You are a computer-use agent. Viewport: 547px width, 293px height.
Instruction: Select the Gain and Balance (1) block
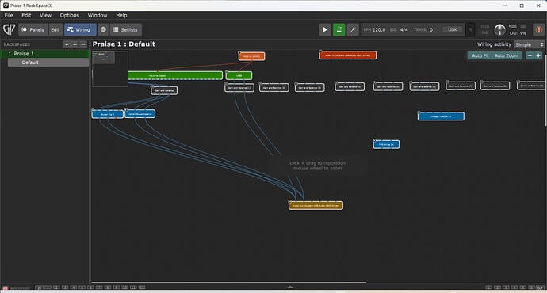[x=239, y=88]
